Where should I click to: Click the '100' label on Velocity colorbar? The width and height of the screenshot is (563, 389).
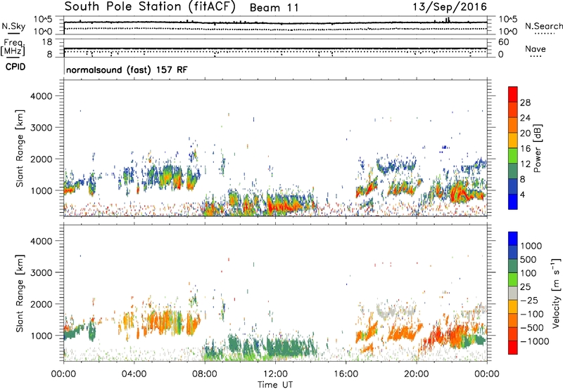[529, 273]
